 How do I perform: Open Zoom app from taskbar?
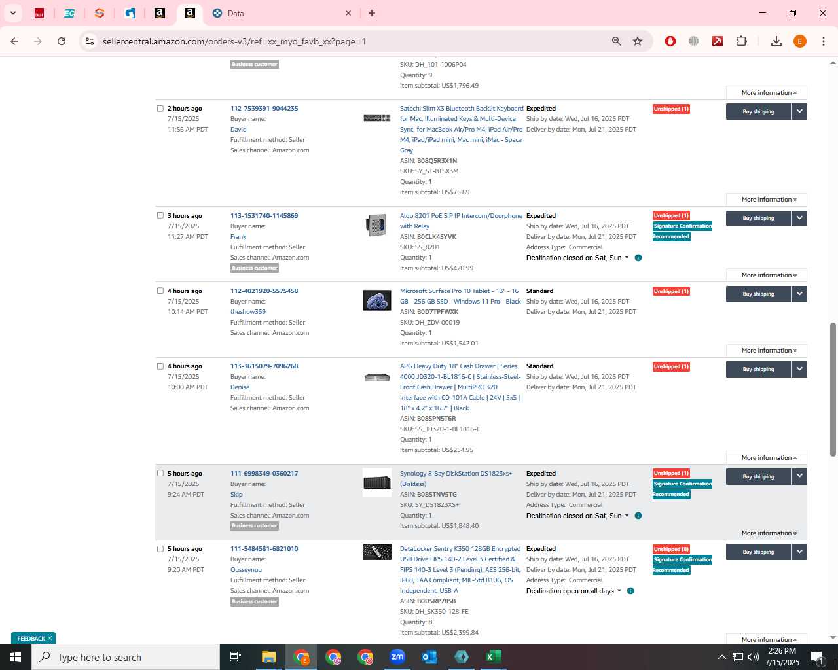point(397,657)
